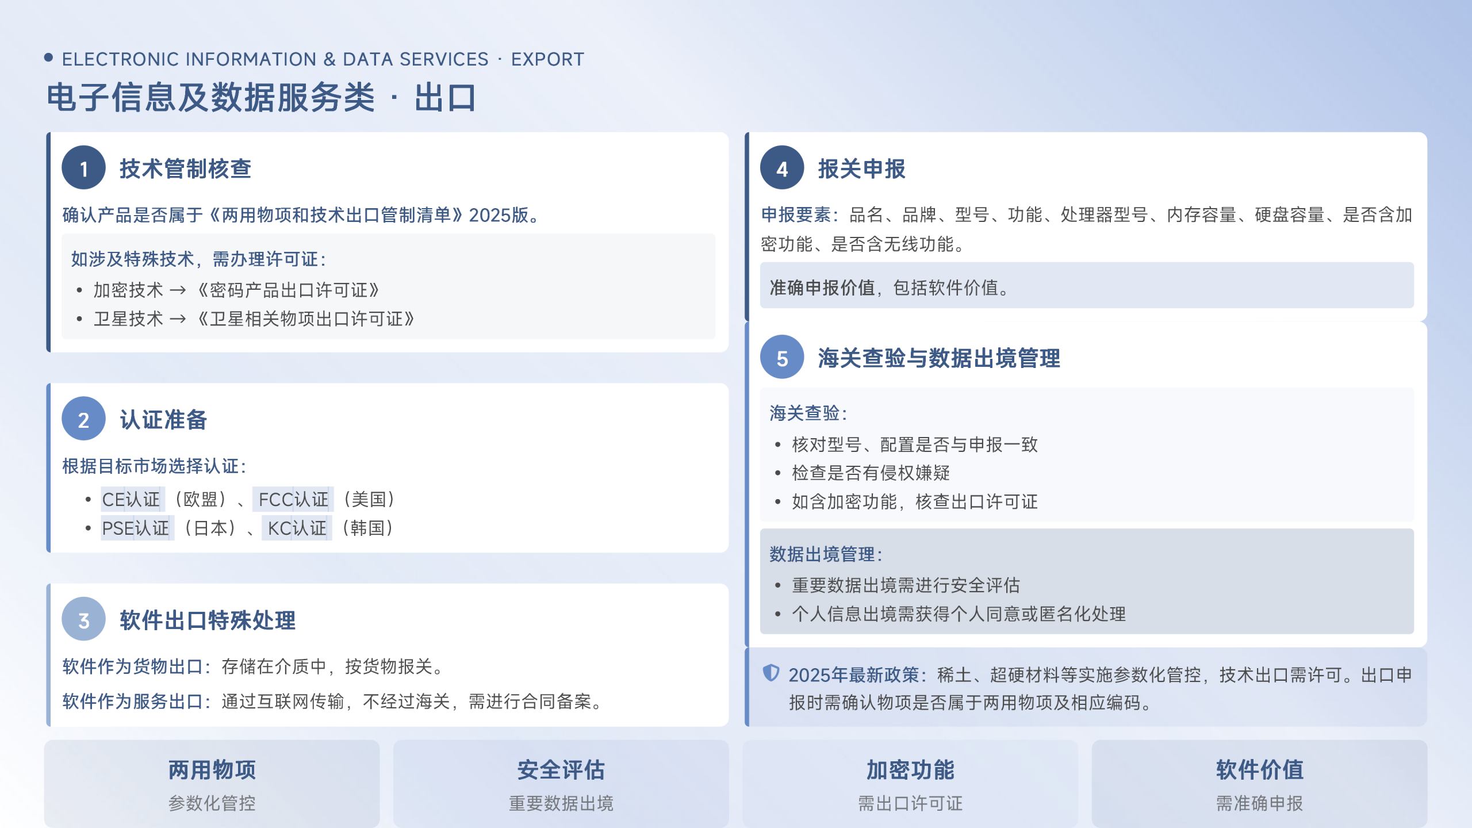Click the 数据出境管理 gray panel
This screenshot has width=1472, height=828.
pyautogui.click(x=1086, y=581)
